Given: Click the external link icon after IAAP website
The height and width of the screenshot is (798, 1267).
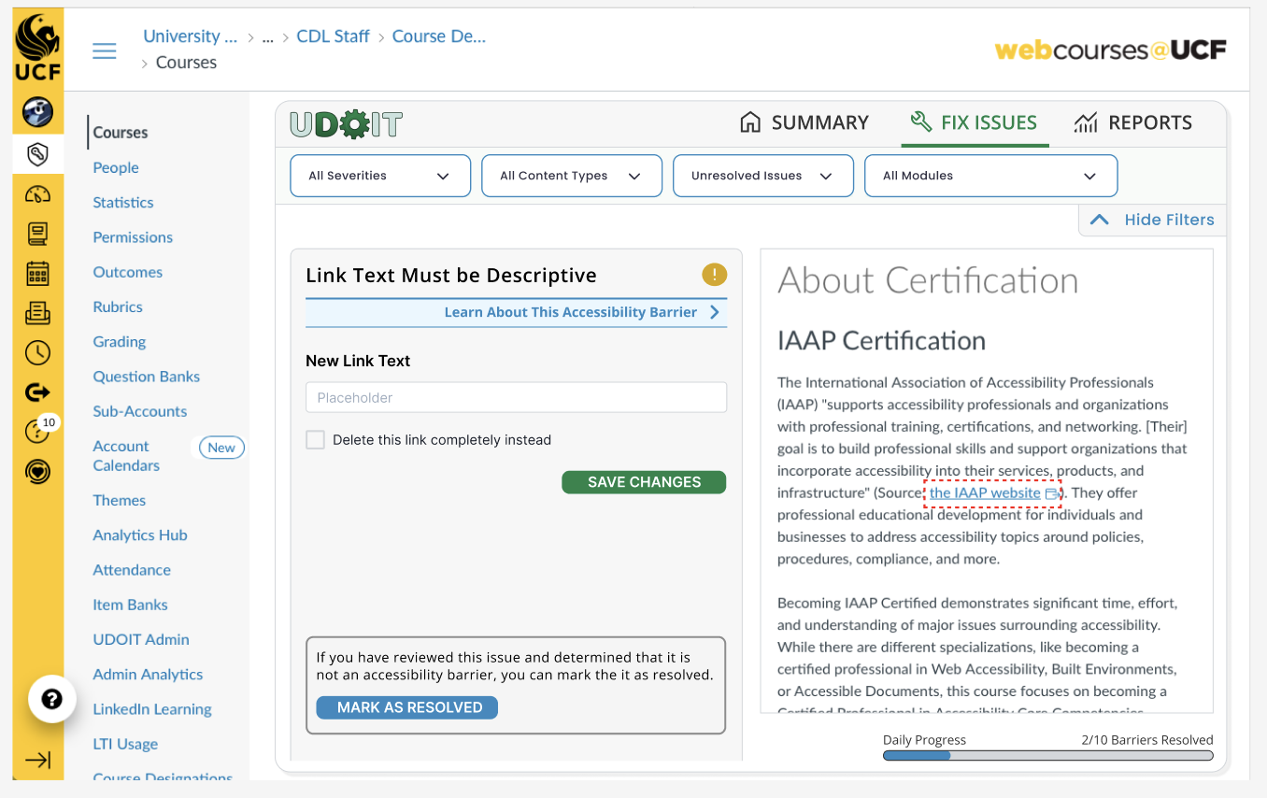Looking at the screenshot, I should (x=1052, y=493).
